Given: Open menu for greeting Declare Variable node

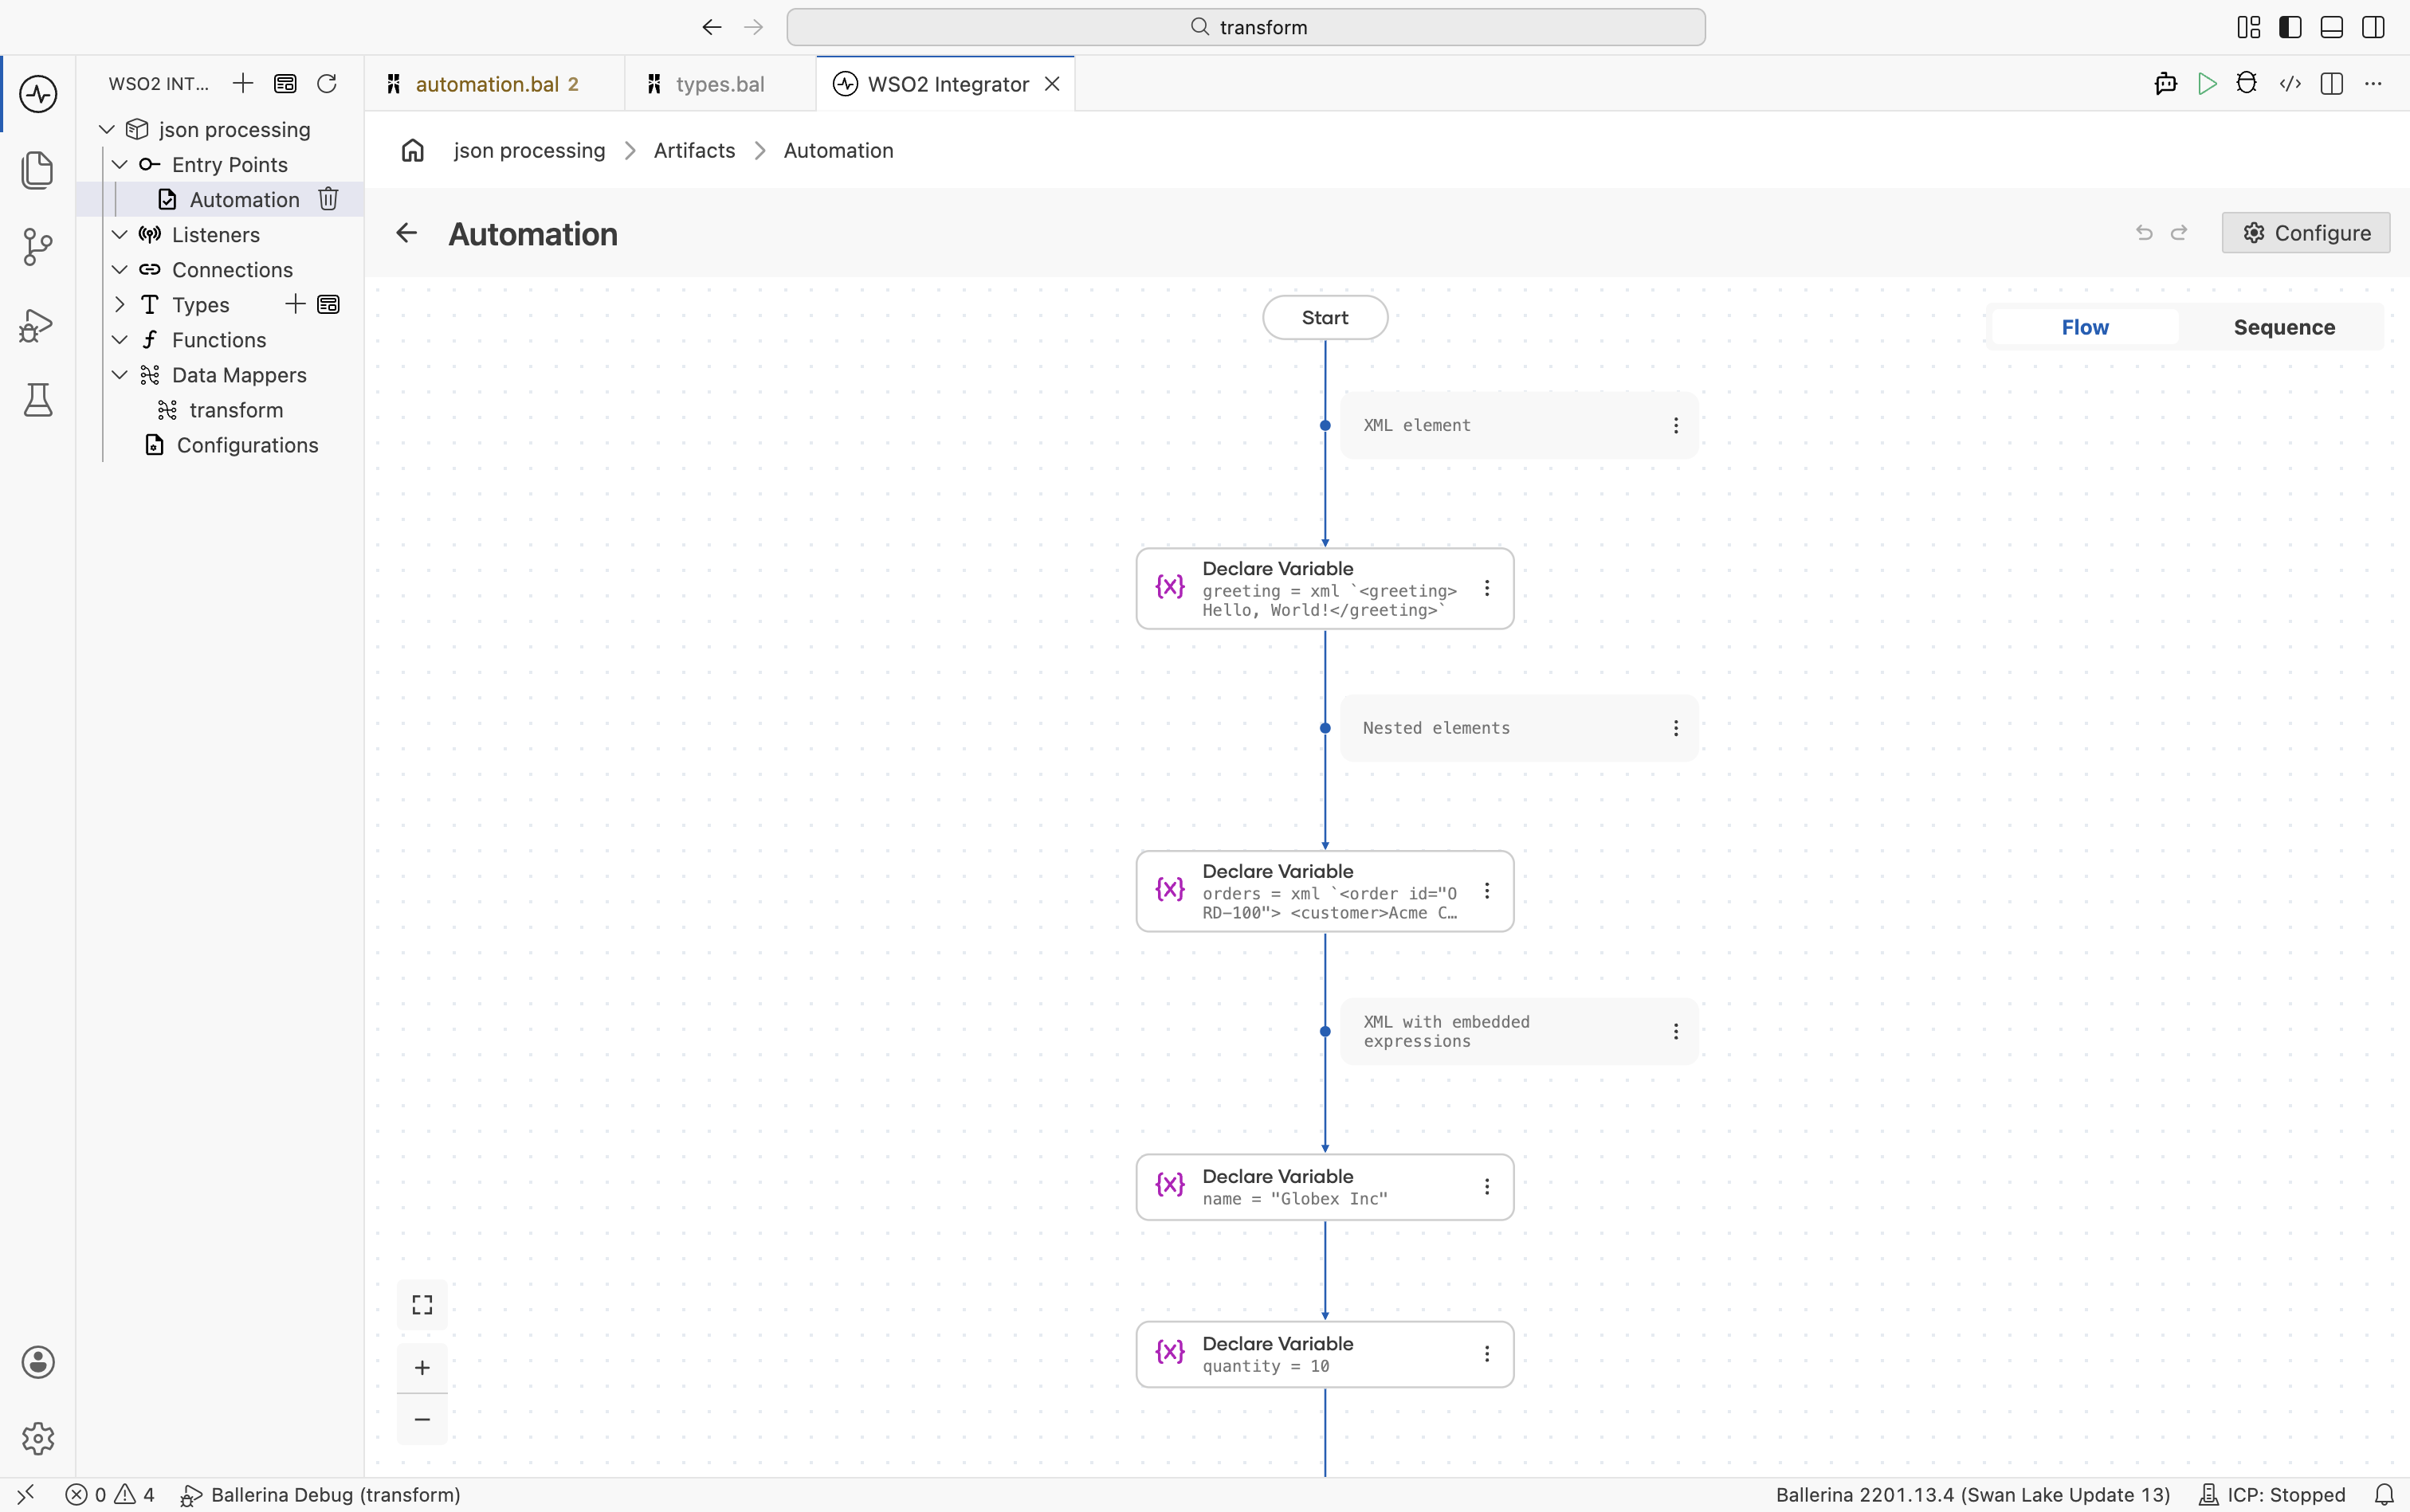Looking at the screenshot, I should coord(1486,588).
